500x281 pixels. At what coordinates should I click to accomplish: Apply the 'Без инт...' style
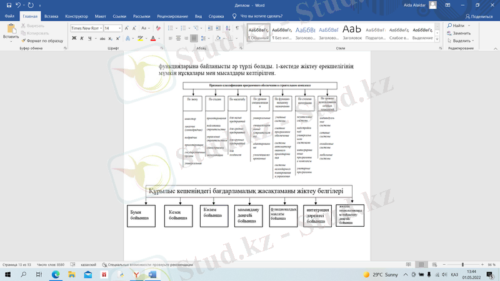coord(282,32)
